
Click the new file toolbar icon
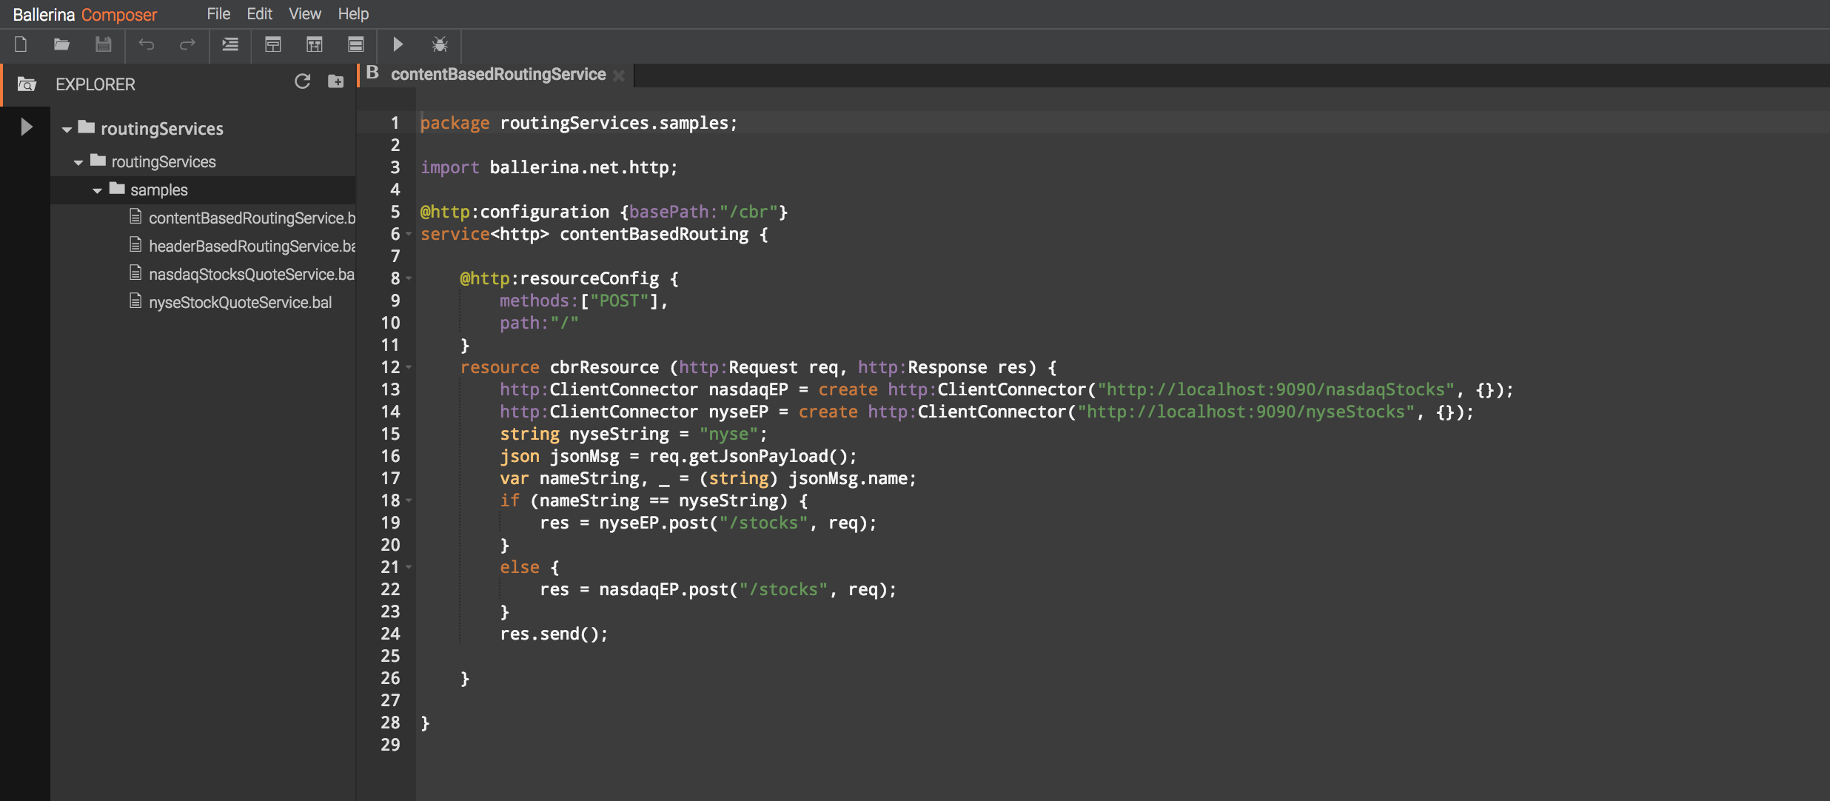tap(21, 45)
